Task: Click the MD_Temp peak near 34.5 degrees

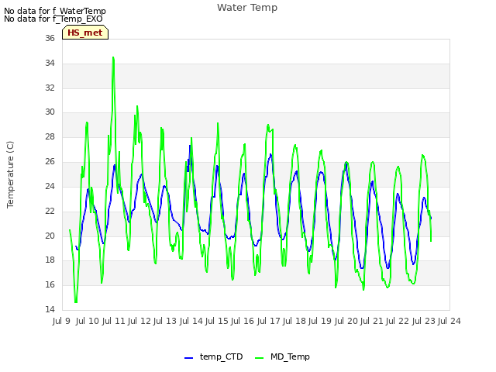Action: click(x=113, y=58)
